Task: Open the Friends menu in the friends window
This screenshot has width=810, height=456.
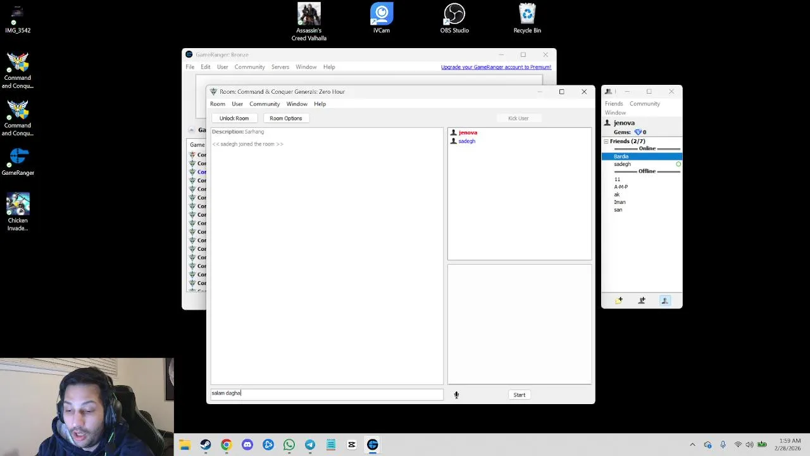Action: [x=614, y=103]
